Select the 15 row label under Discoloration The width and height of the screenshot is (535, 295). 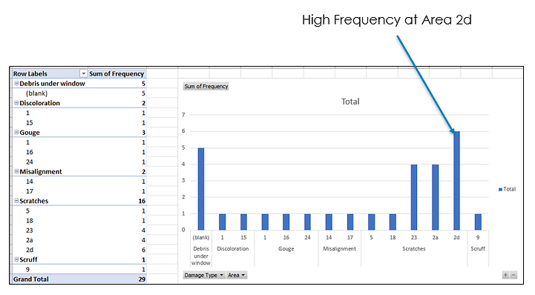pos(30,122)
